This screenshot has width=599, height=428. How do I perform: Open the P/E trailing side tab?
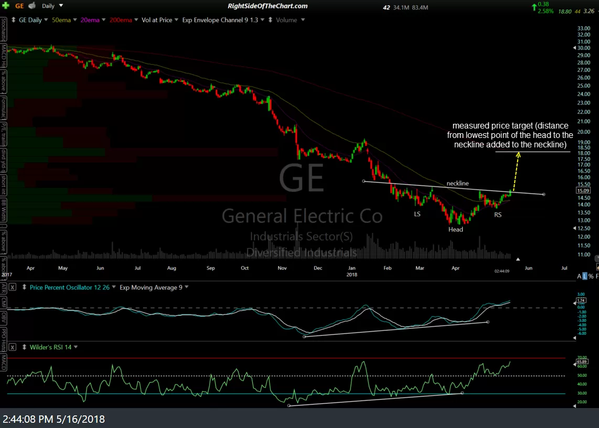point(3,134)
